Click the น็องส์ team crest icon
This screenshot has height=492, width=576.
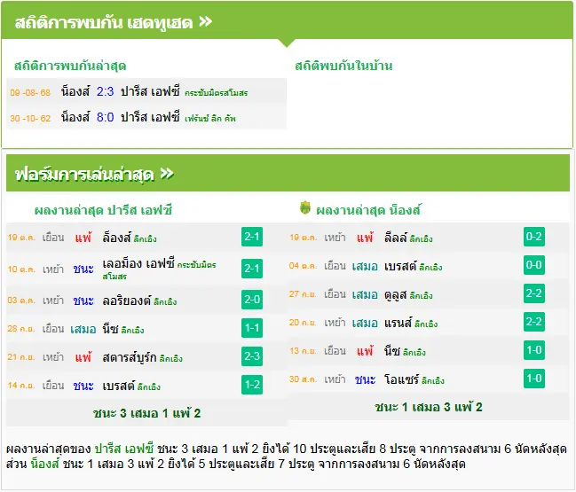[x=305, y=207]
